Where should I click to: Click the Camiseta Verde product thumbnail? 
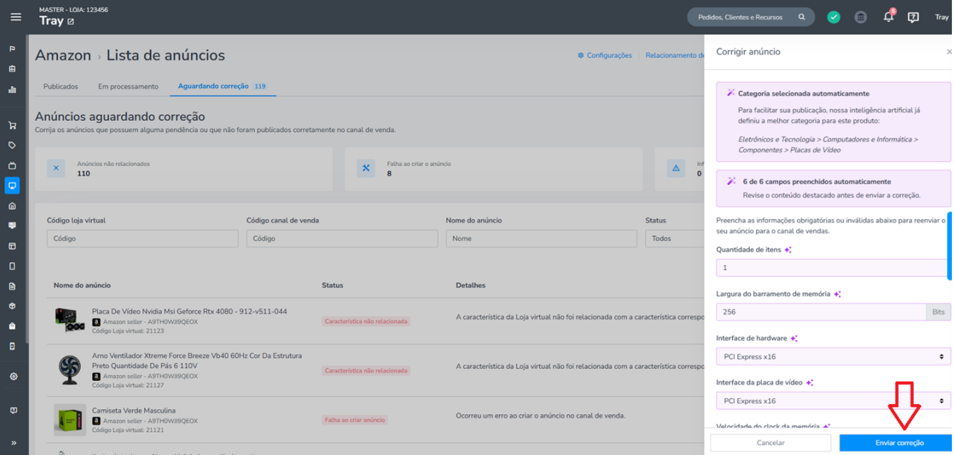click(70, 419)
